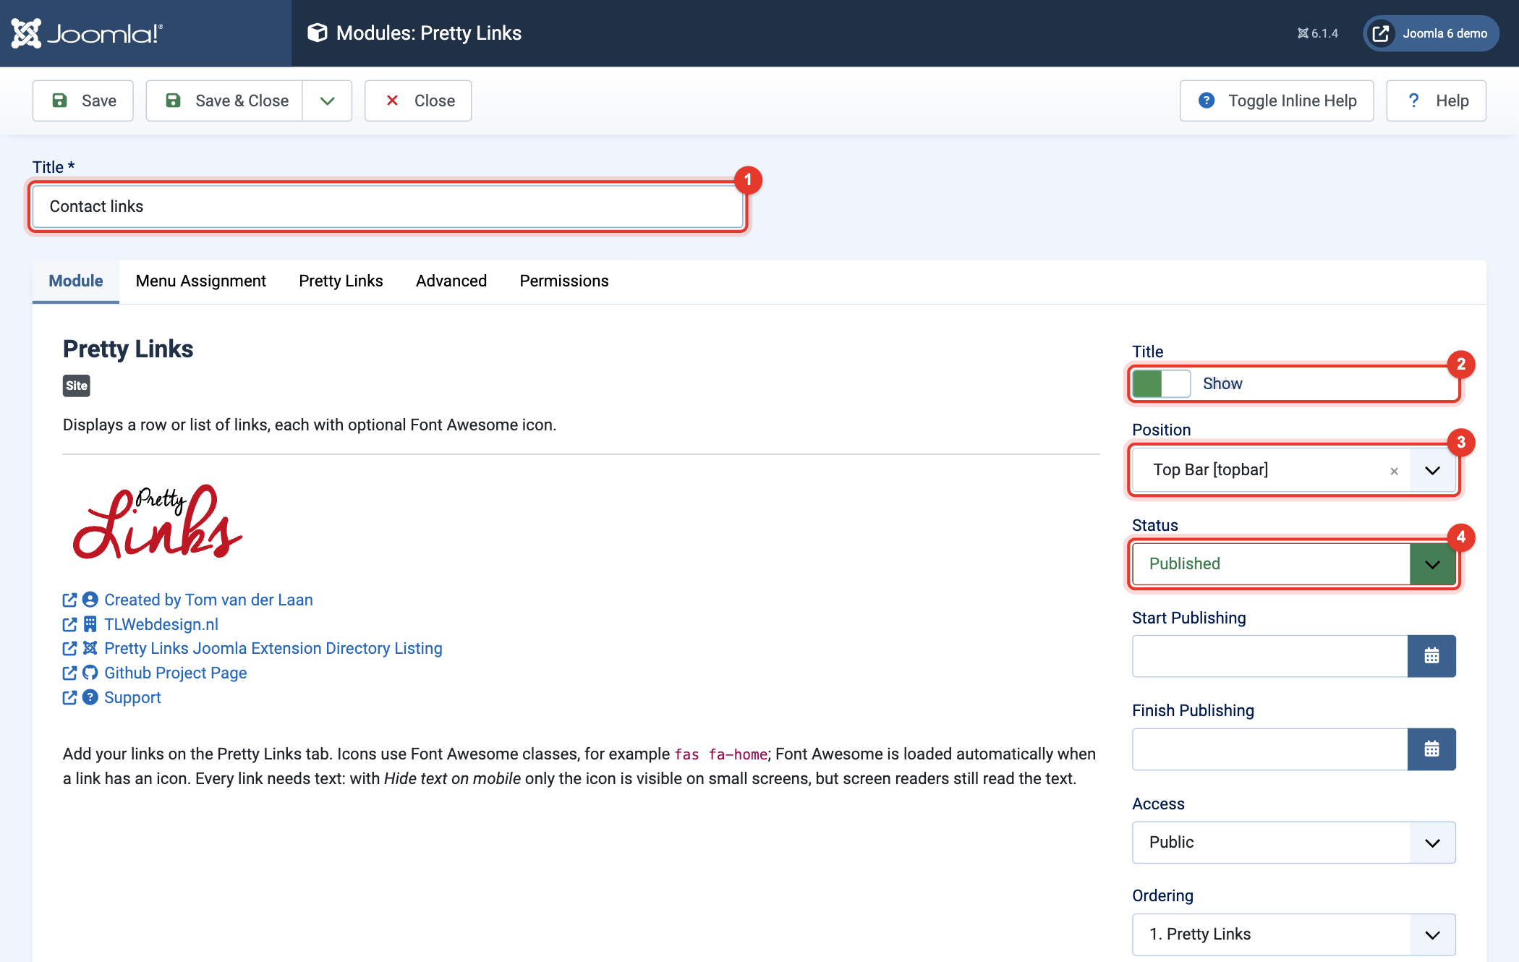Open the Menu Assignment tab
This screenshot has width=1519, height=962.
[x=201, y=281]
